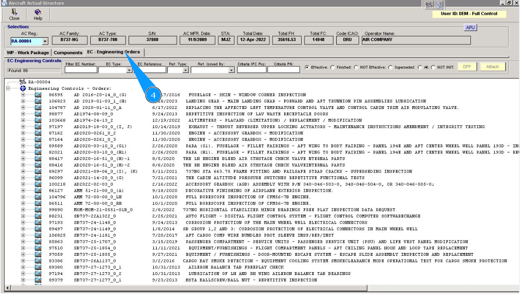Click the horizontal scrollbar left arrow
This screenshot has width=520, height=296.
pyautogui.click(x=7, y=288)
